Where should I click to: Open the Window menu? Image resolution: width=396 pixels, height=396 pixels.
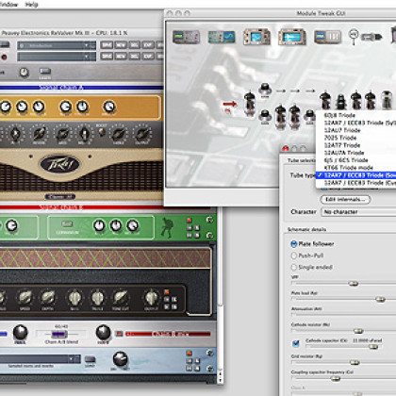pos(8,4)
